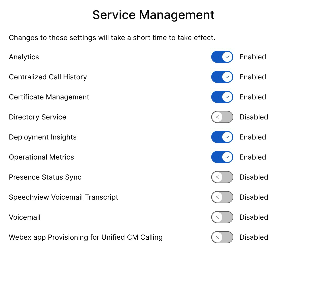Disable Operational Metrics
Viewport: 327px width, 293px height.
222,157
